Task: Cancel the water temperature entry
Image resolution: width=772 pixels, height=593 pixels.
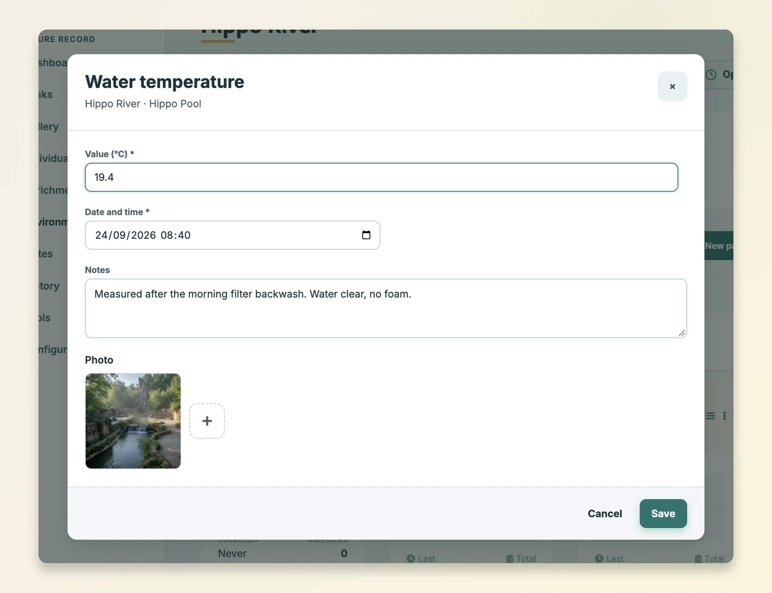Action: coord(604,513)
